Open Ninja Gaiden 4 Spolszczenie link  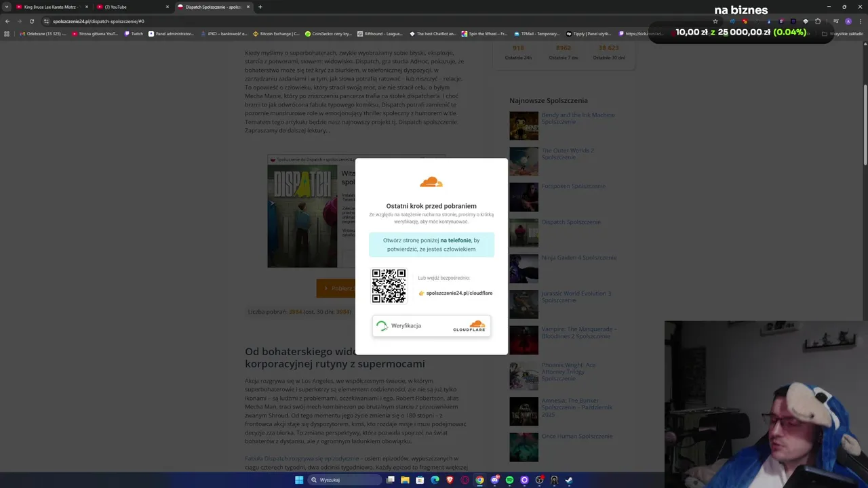click(579, 258)
